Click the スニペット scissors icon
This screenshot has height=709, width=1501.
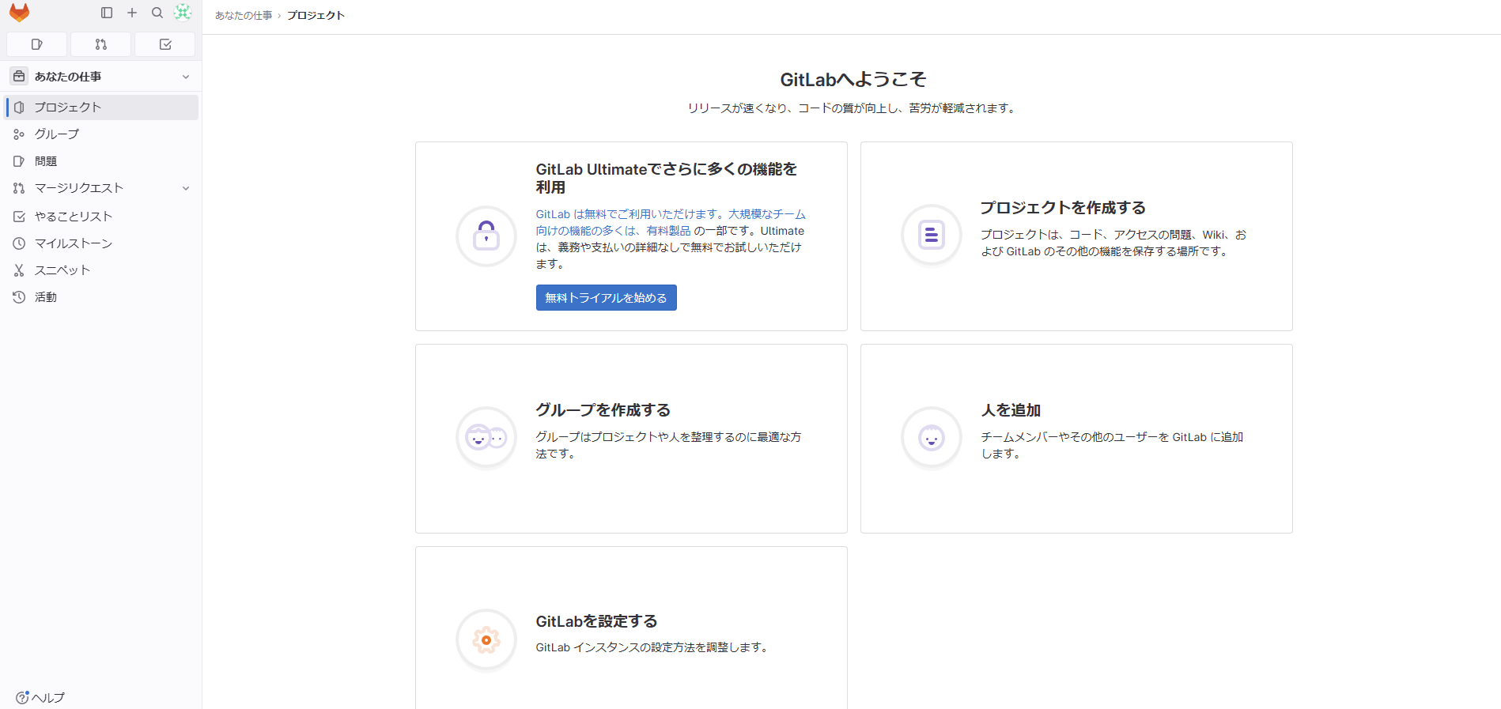coord(19,270)
